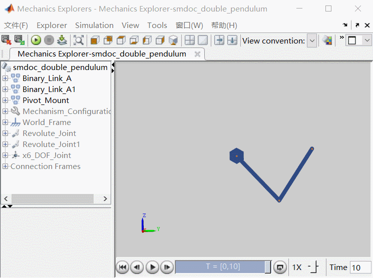Select the Revolute_Joint1 tree item
Screen dimensions: 373x278
tap(51, 144)
